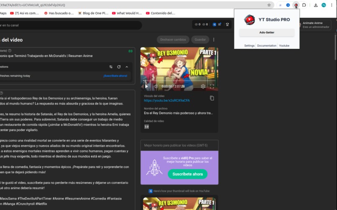The width and height of the screenshot is (337, 210).
Task: Click the SD video quality badge
Action: click(x=147, y=127)
